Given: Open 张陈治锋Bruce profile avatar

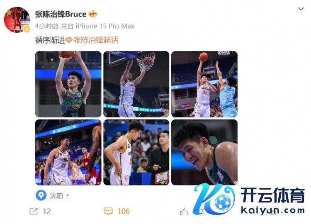Looking at the screenshot, I should (17, 19).
